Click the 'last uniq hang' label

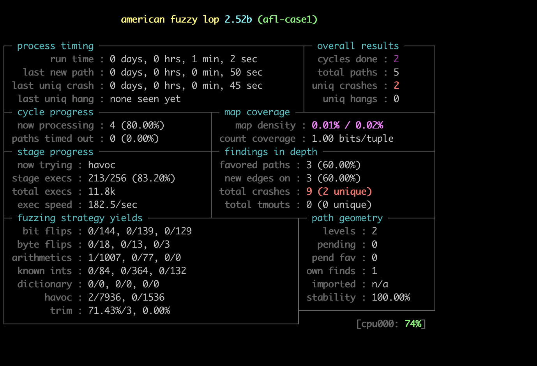coord(55,99)
